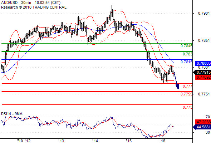211x143 pixels.
Task: Click the Research 2018 TRADING CENTRAL text
Action: point(34,7)
